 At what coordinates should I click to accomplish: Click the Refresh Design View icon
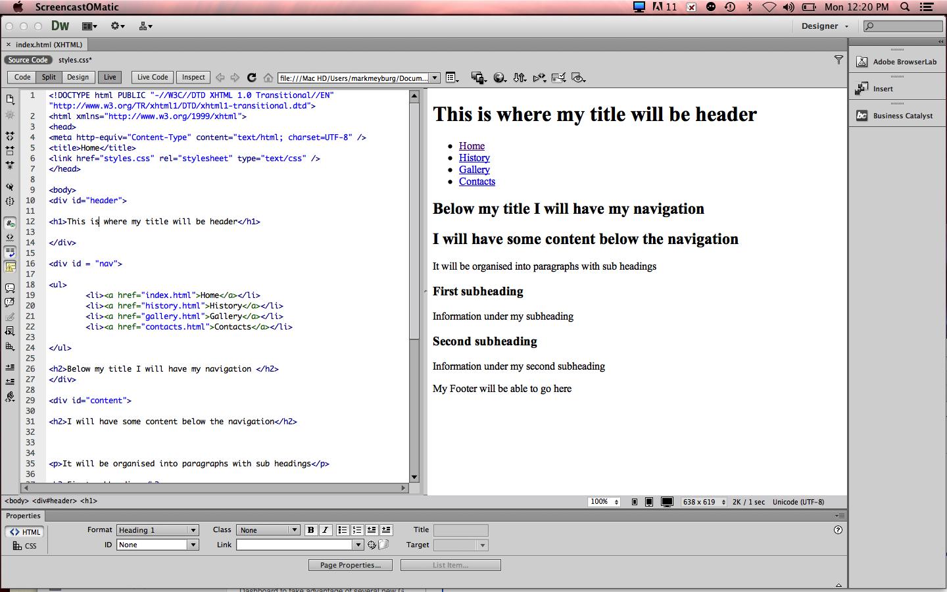point(252,78)
